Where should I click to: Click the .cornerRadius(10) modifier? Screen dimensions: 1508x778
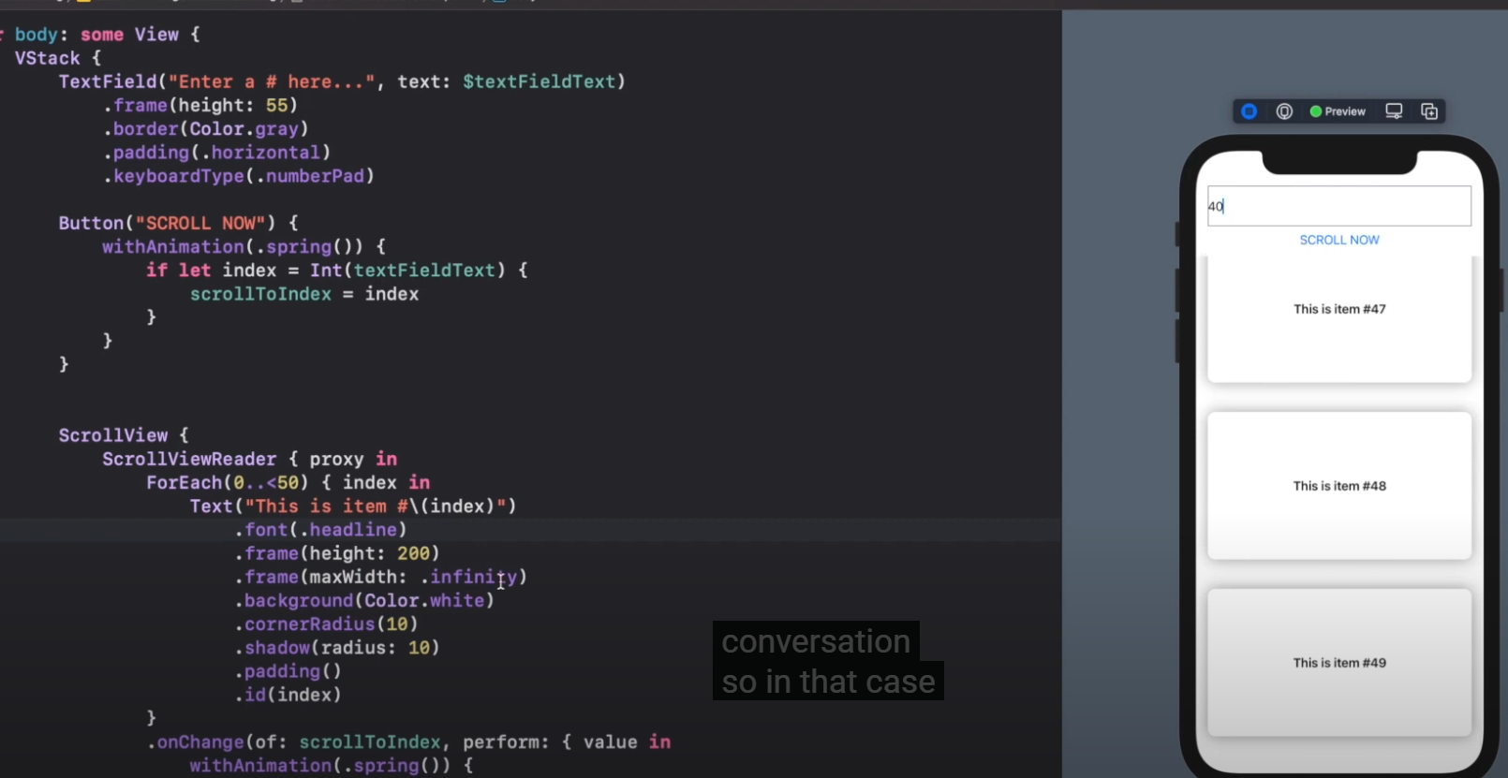(326, 624)
